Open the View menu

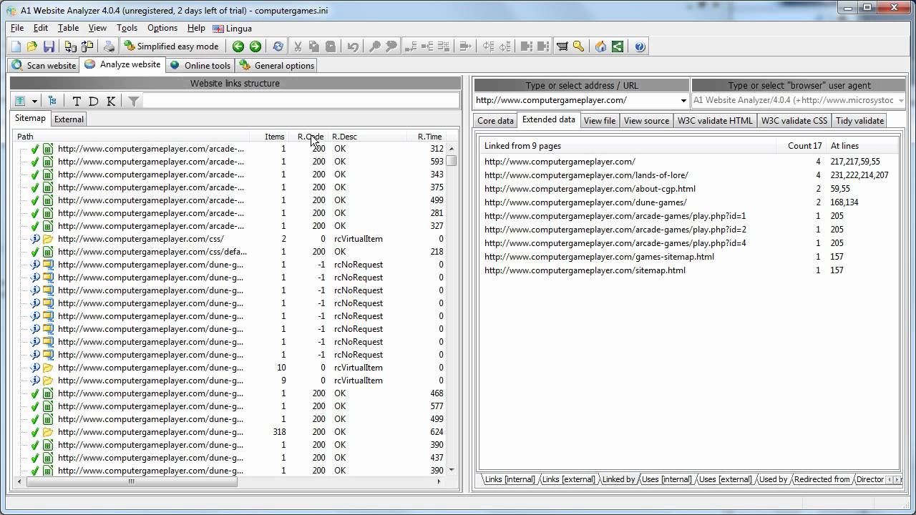pos(97,28)
